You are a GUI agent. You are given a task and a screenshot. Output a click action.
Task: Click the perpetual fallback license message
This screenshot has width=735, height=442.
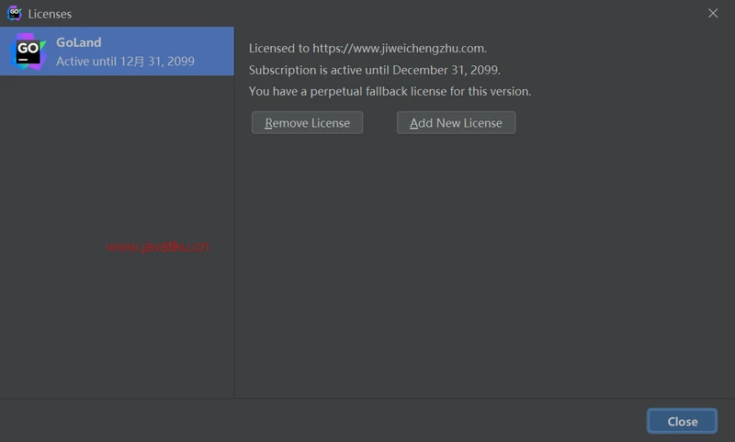pos(390,91)
